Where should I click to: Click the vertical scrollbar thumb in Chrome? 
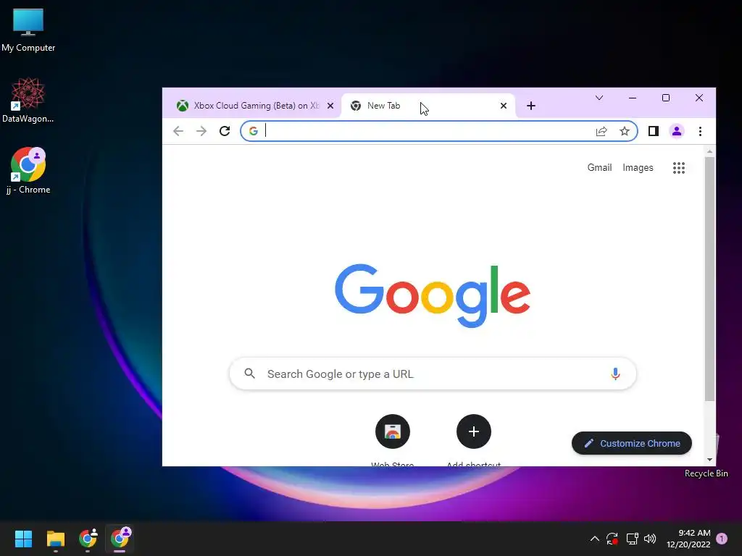(709, 279)
